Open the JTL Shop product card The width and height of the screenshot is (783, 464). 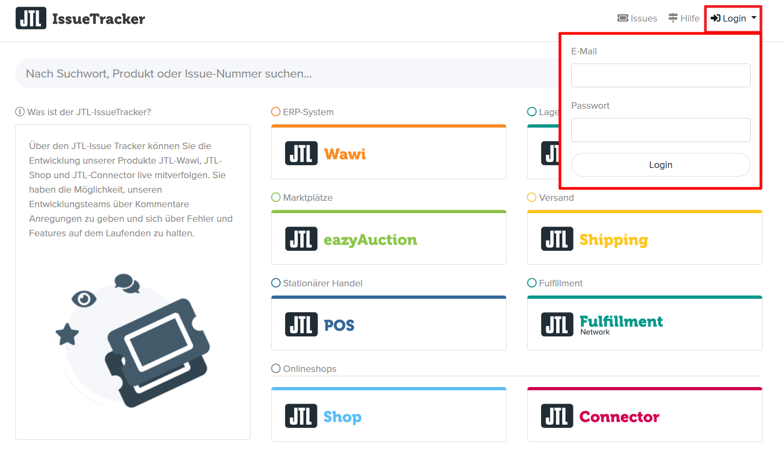click(x=388, y=416)
